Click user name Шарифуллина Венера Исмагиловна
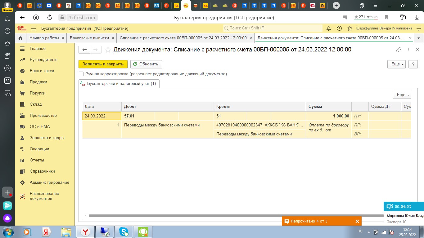Image resolution: width=424 pixels, height=238 pixels. click(384, 28)
